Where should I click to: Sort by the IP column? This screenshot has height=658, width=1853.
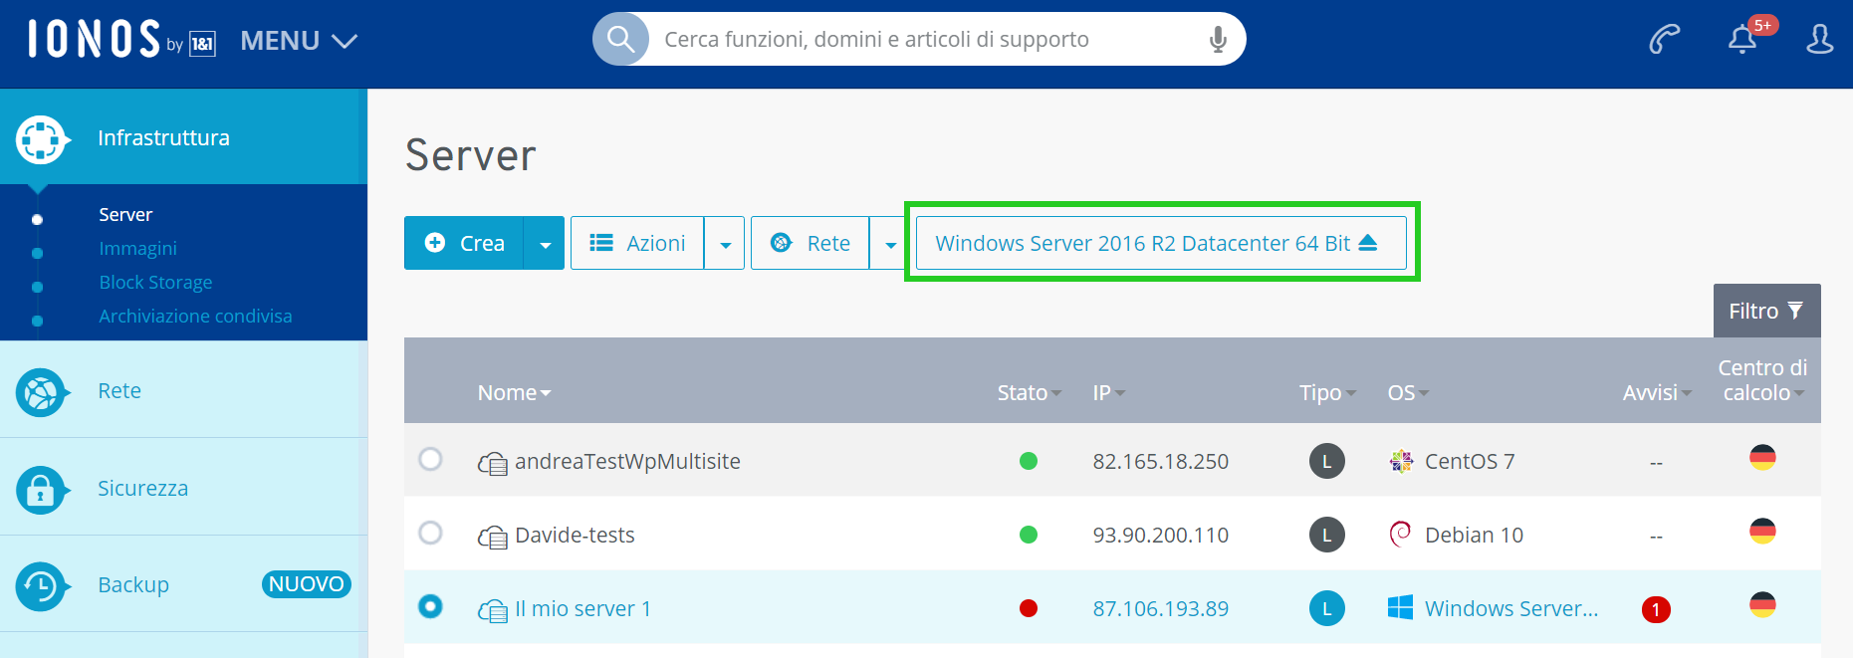1108,392
